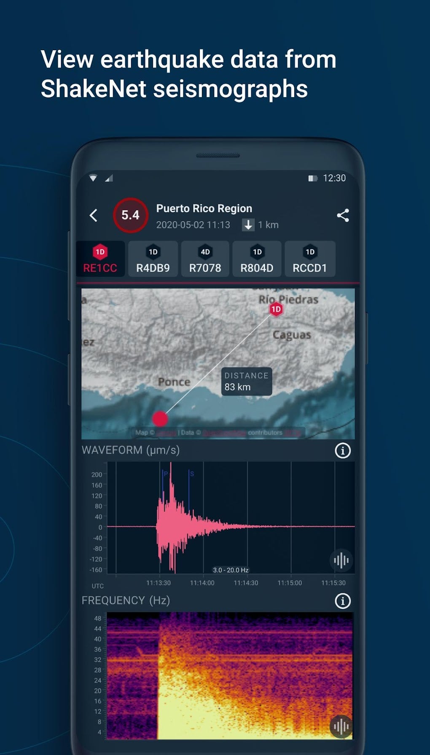This screenshot has height=755, width=430.
Task: Tap the P wave marker
Action: coord(165,474)
